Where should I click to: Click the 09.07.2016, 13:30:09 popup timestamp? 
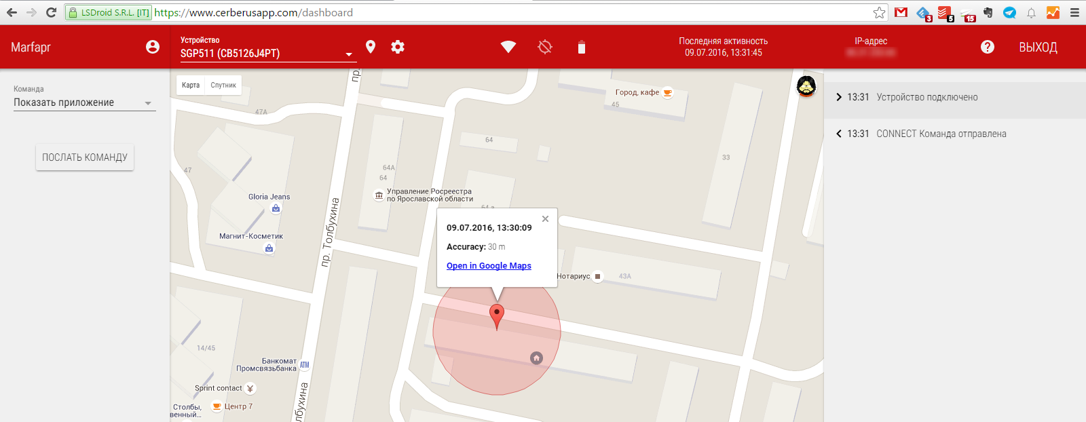pyautogui.click(x=489, y=228)
